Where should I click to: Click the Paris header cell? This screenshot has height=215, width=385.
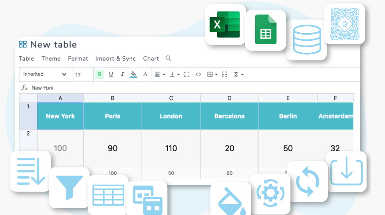pyautogui.click(x=113, y=116)
